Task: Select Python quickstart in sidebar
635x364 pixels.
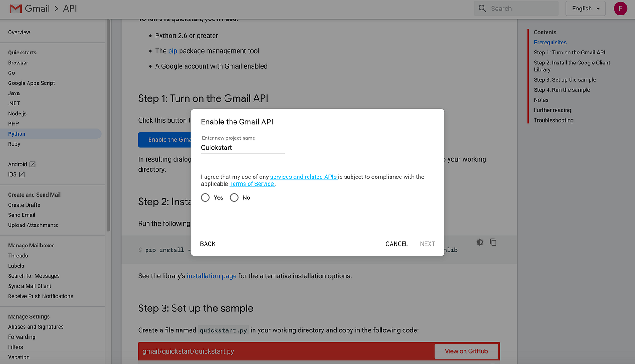Action: point(51,134)
